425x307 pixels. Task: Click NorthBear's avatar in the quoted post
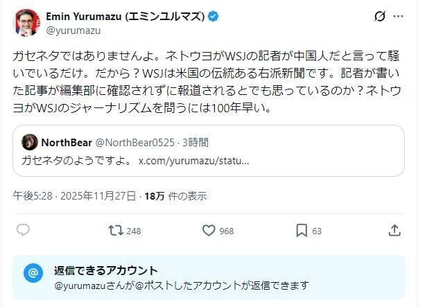(x=29, y=143)
